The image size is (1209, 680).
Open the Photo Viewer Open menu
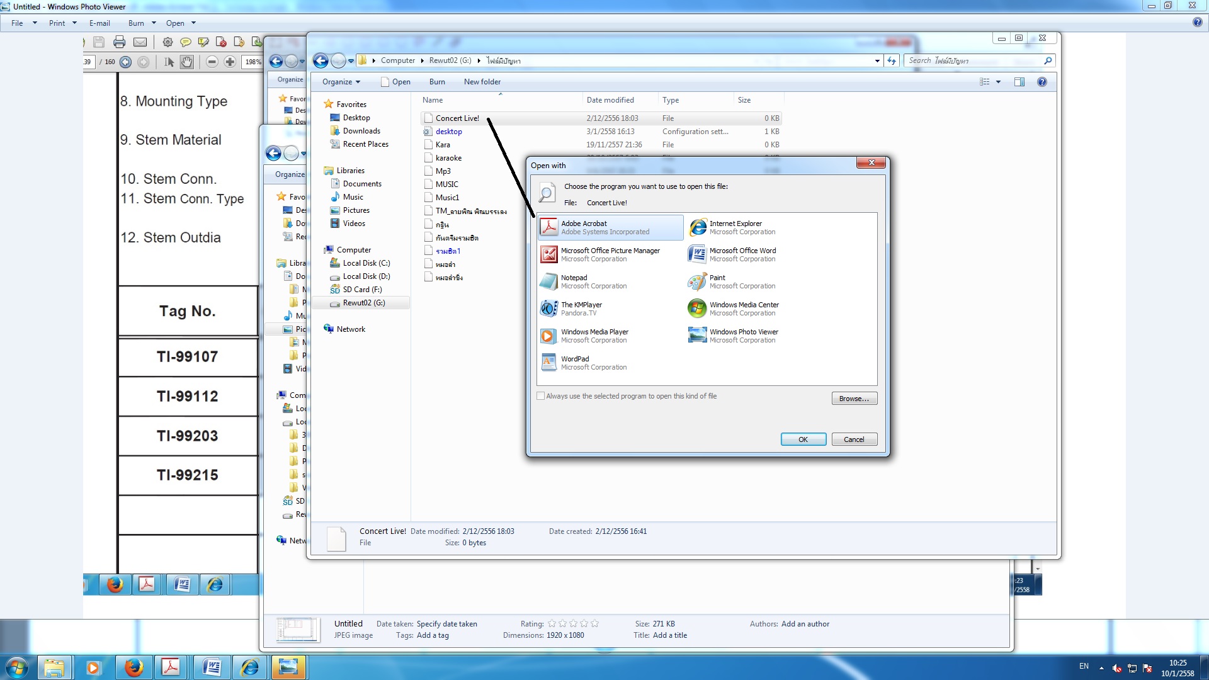click(x=180, y=23)
